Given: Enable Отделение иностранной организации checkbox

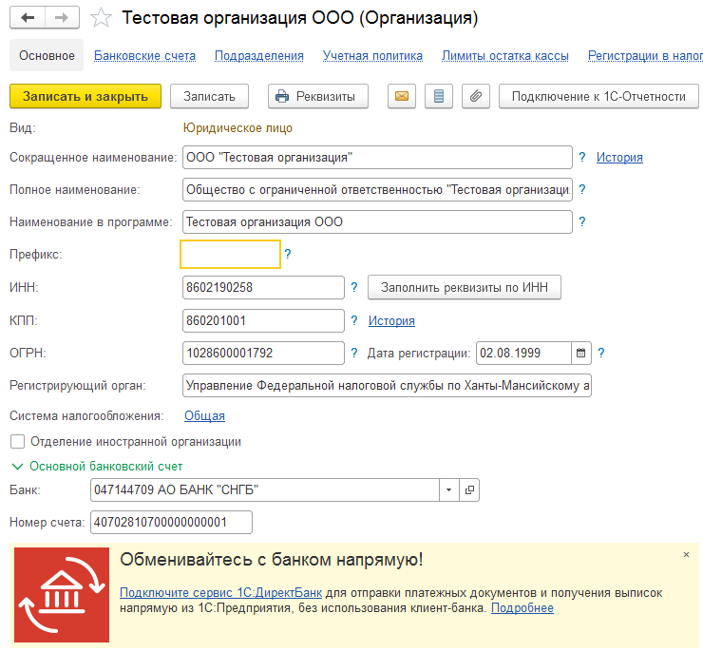Looking at the screenshot, I should click(17, 442).
